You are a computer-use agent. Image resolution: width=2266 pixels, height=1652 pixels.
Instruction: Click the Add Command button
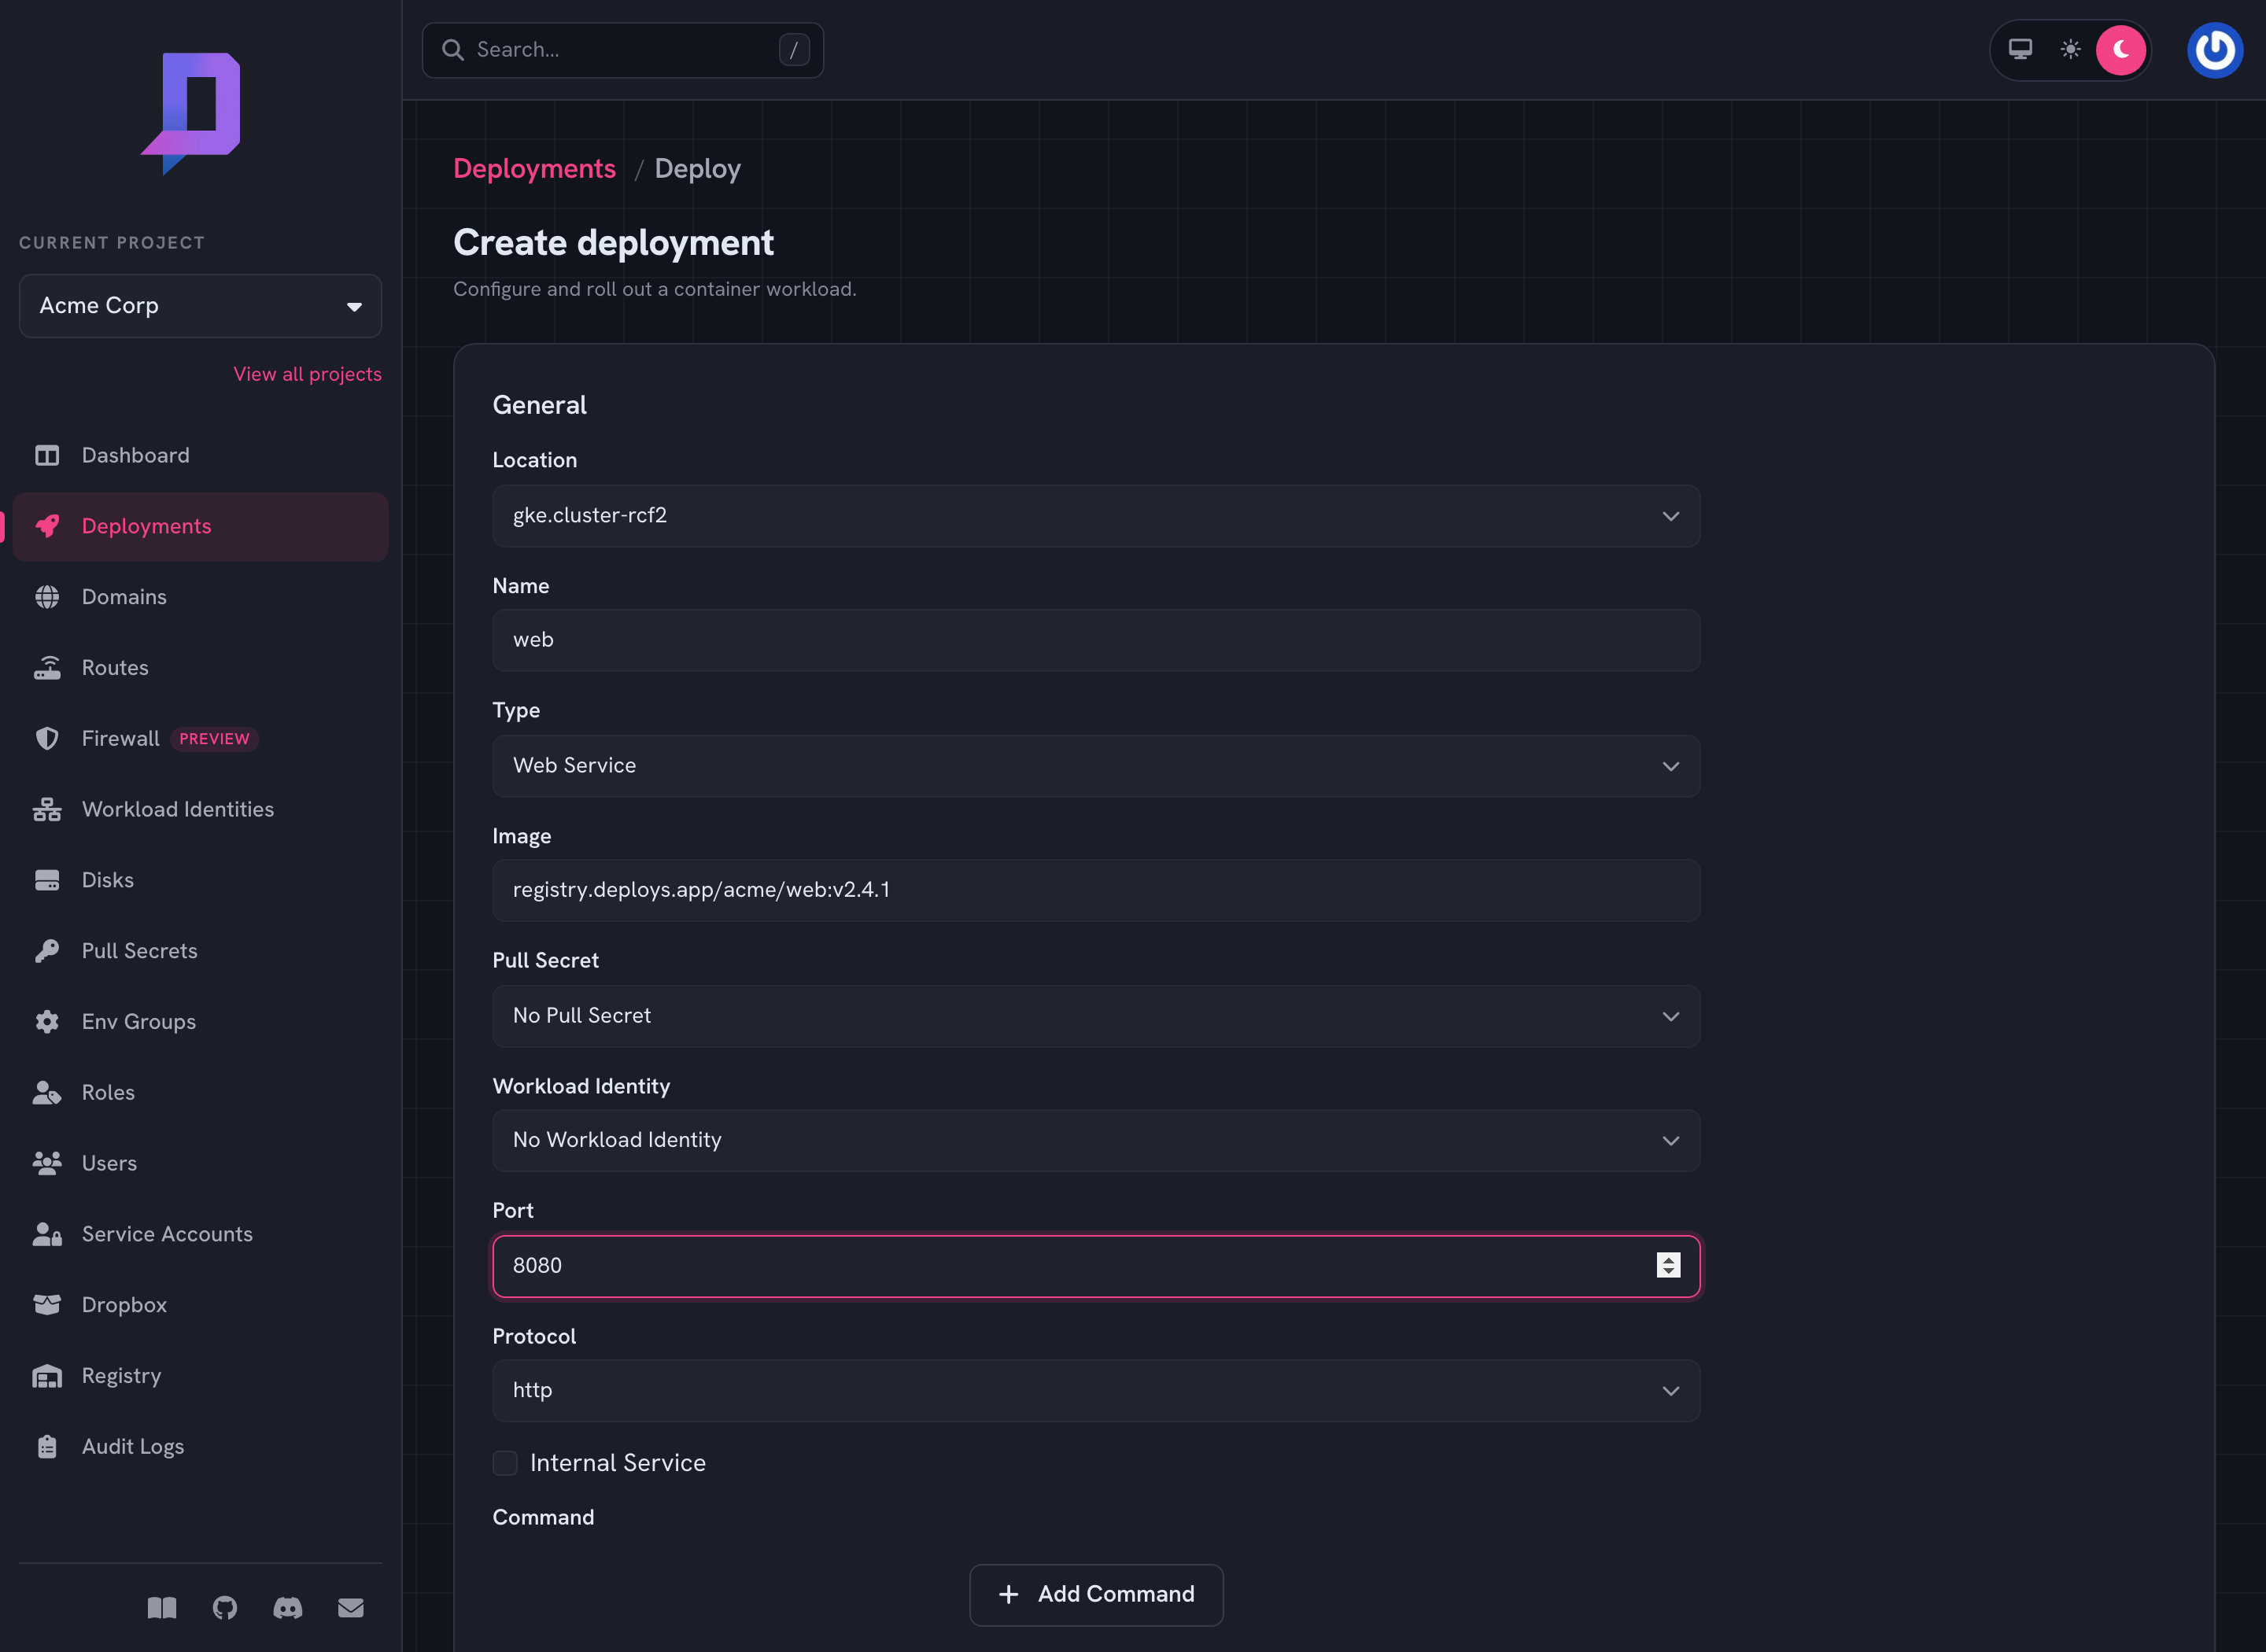pos(1096,1595)
